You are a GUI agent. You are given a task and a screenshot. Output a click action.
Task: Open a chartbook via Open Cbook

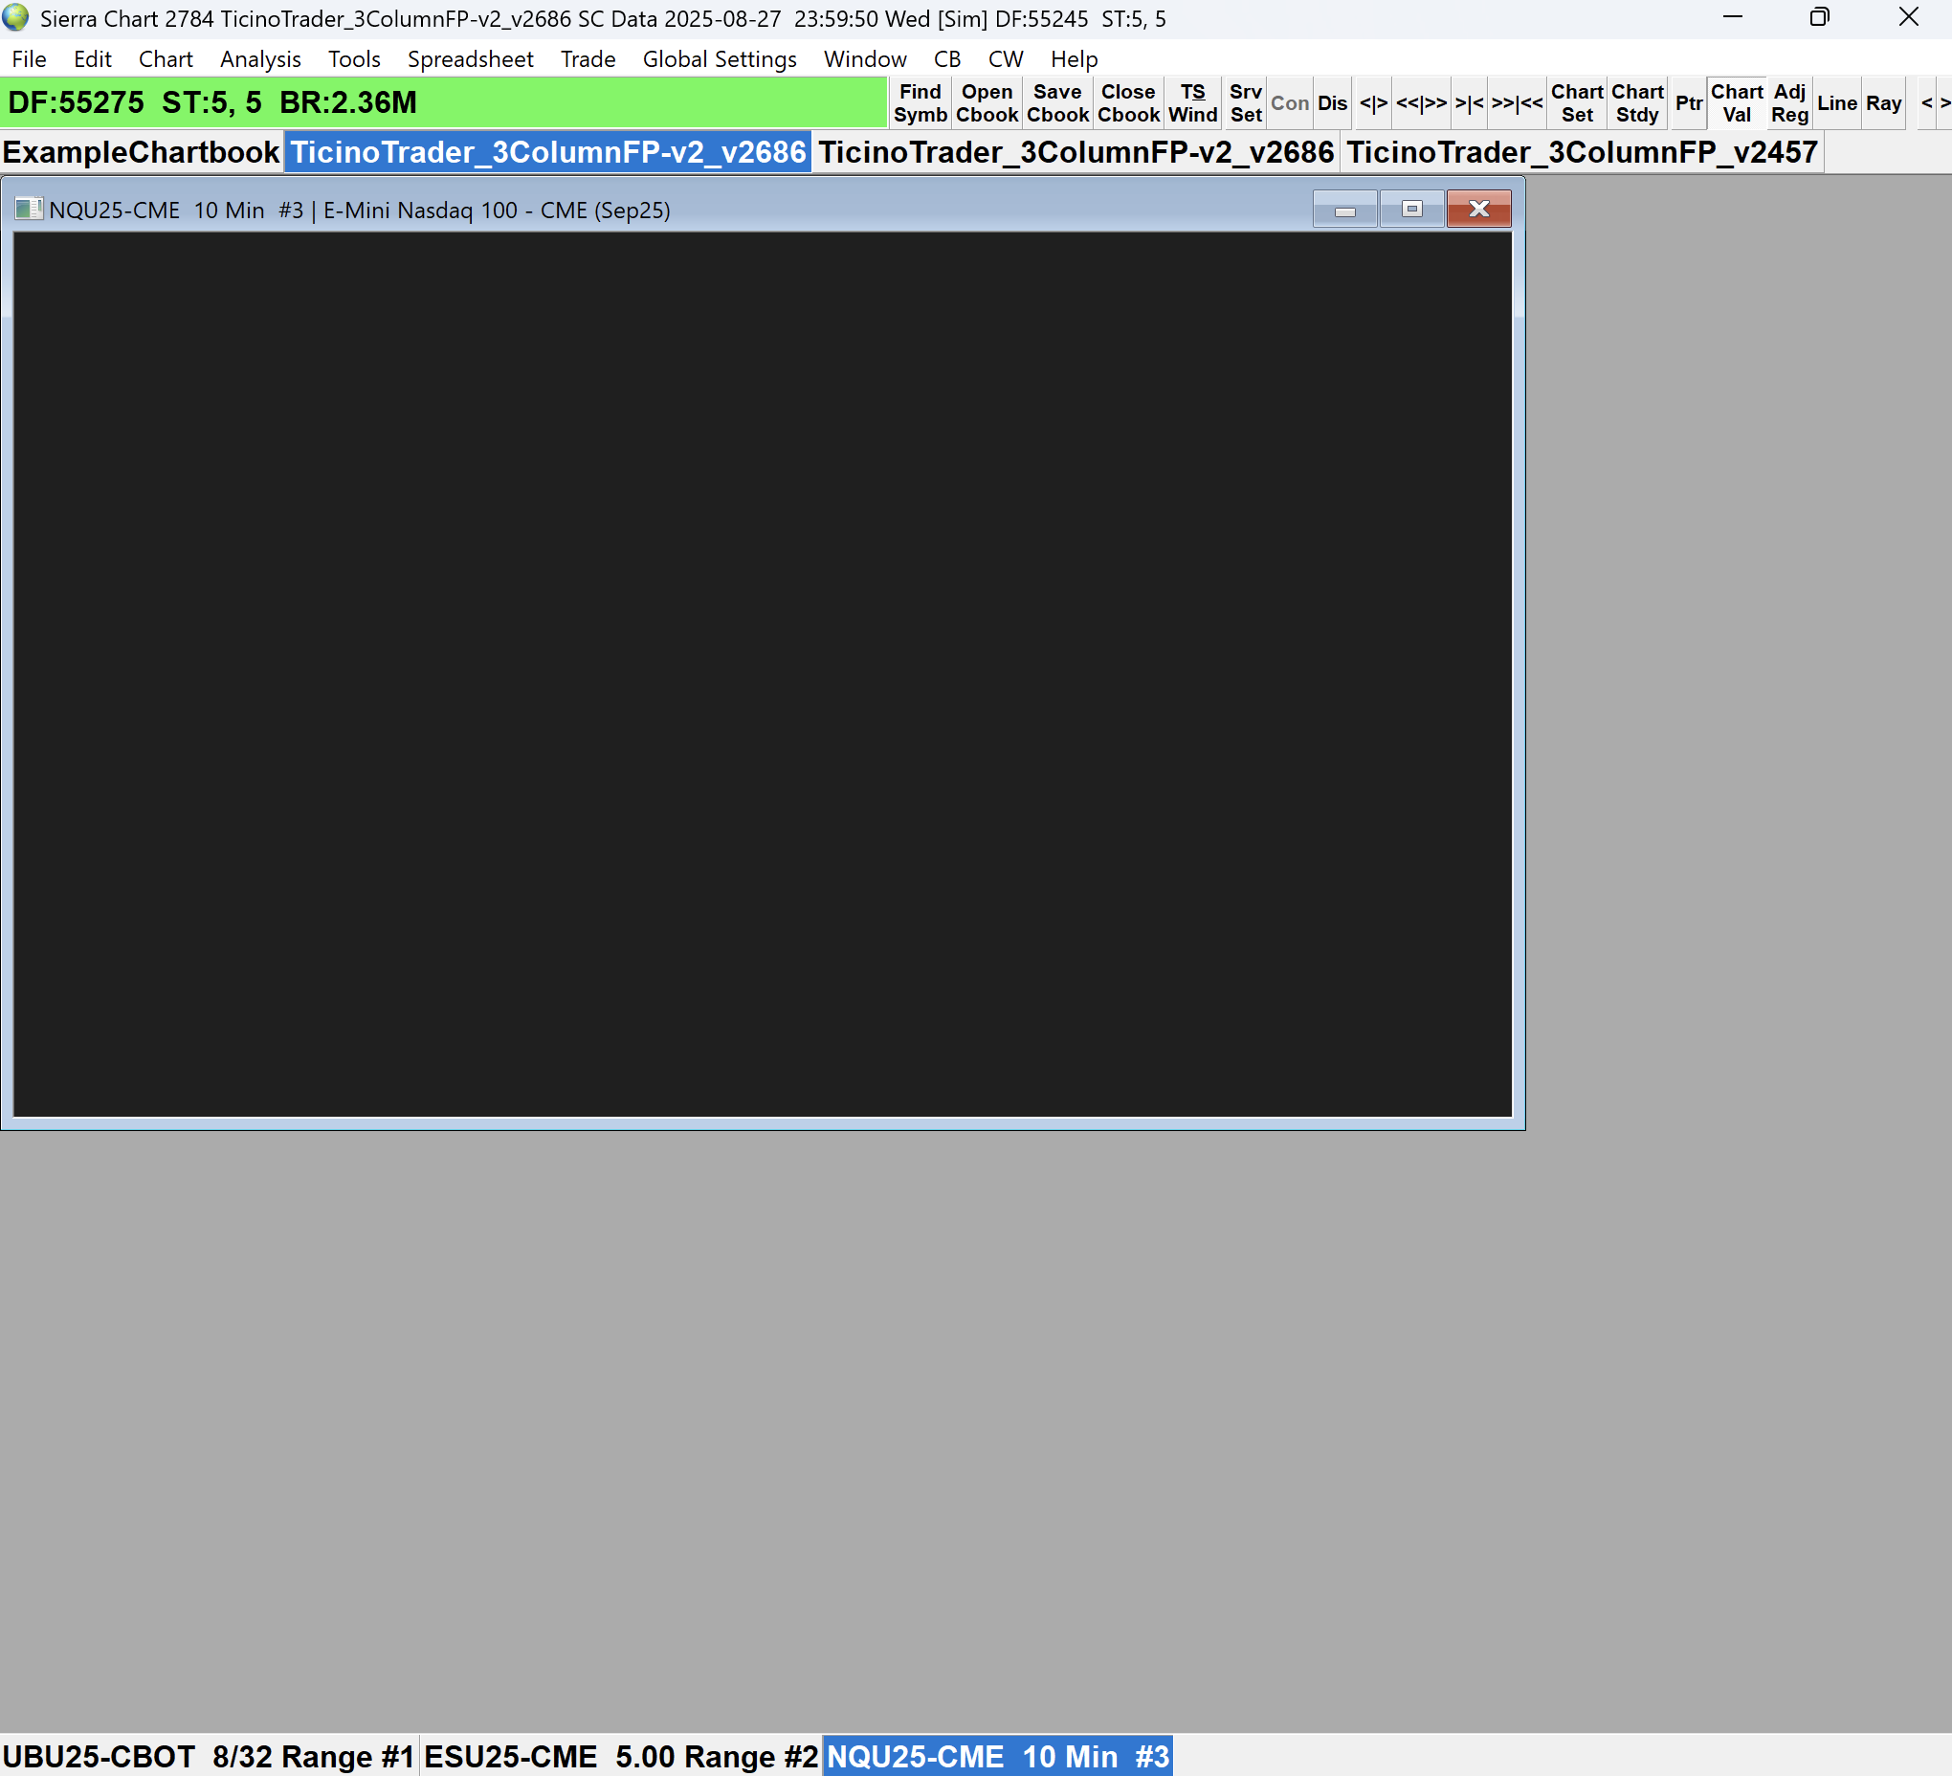pos(986,102)
